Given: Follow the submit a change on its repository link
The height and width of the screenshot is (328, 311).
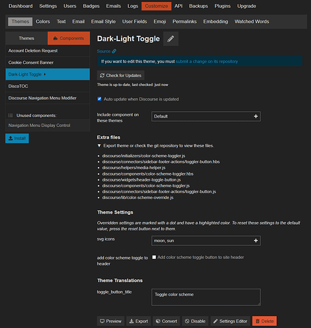Looking at the screenshot, I should click(206, 62).
